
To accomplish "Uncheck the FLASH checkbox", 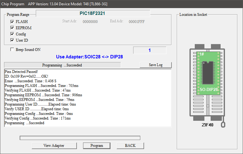I will 12,22.
